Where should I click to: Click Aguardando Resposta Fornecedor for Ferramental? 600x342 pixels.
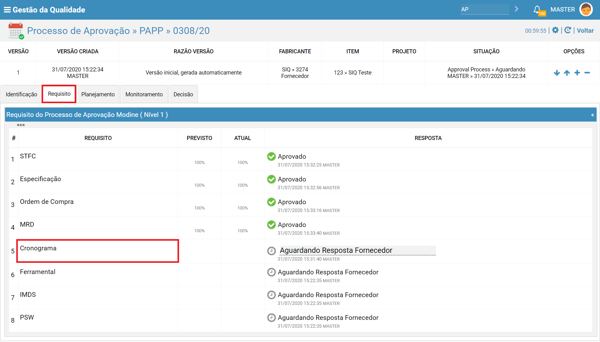328,272
